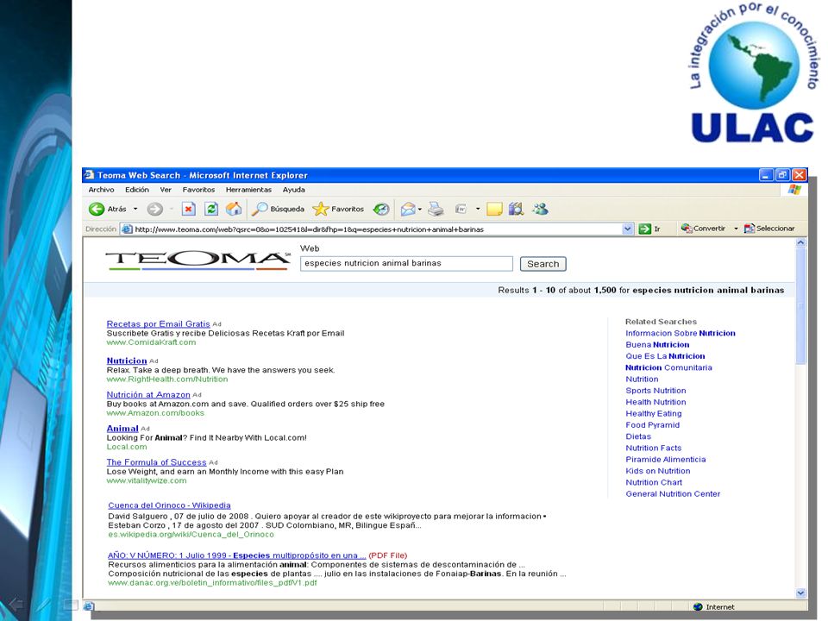
Task: Open the Messenger people icon
Action: point(540,209)
